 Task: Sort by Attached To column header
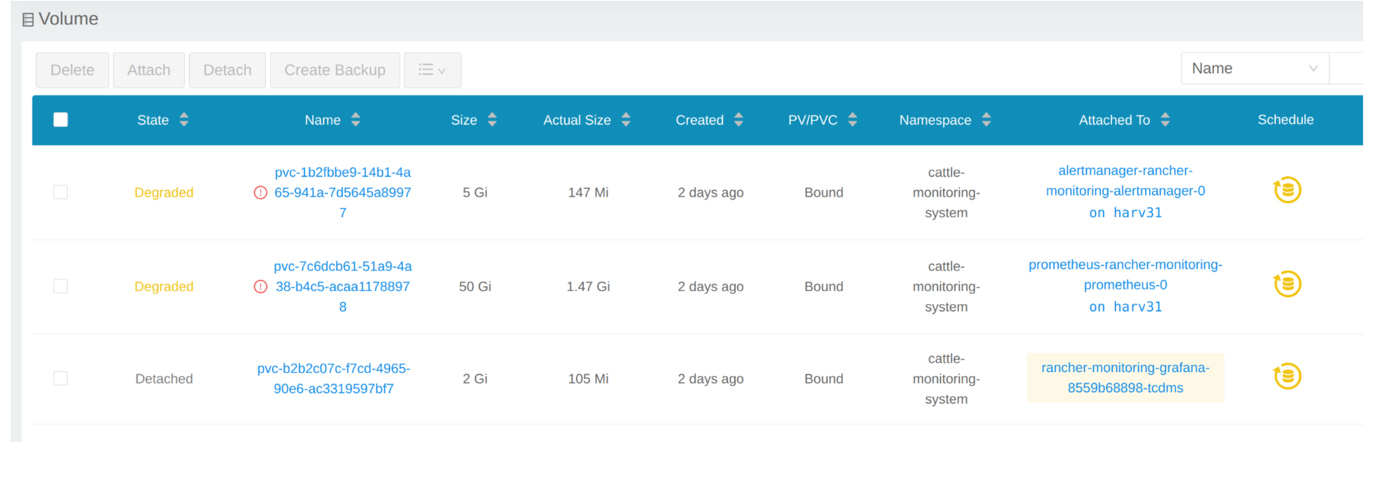click(1114, 120)
